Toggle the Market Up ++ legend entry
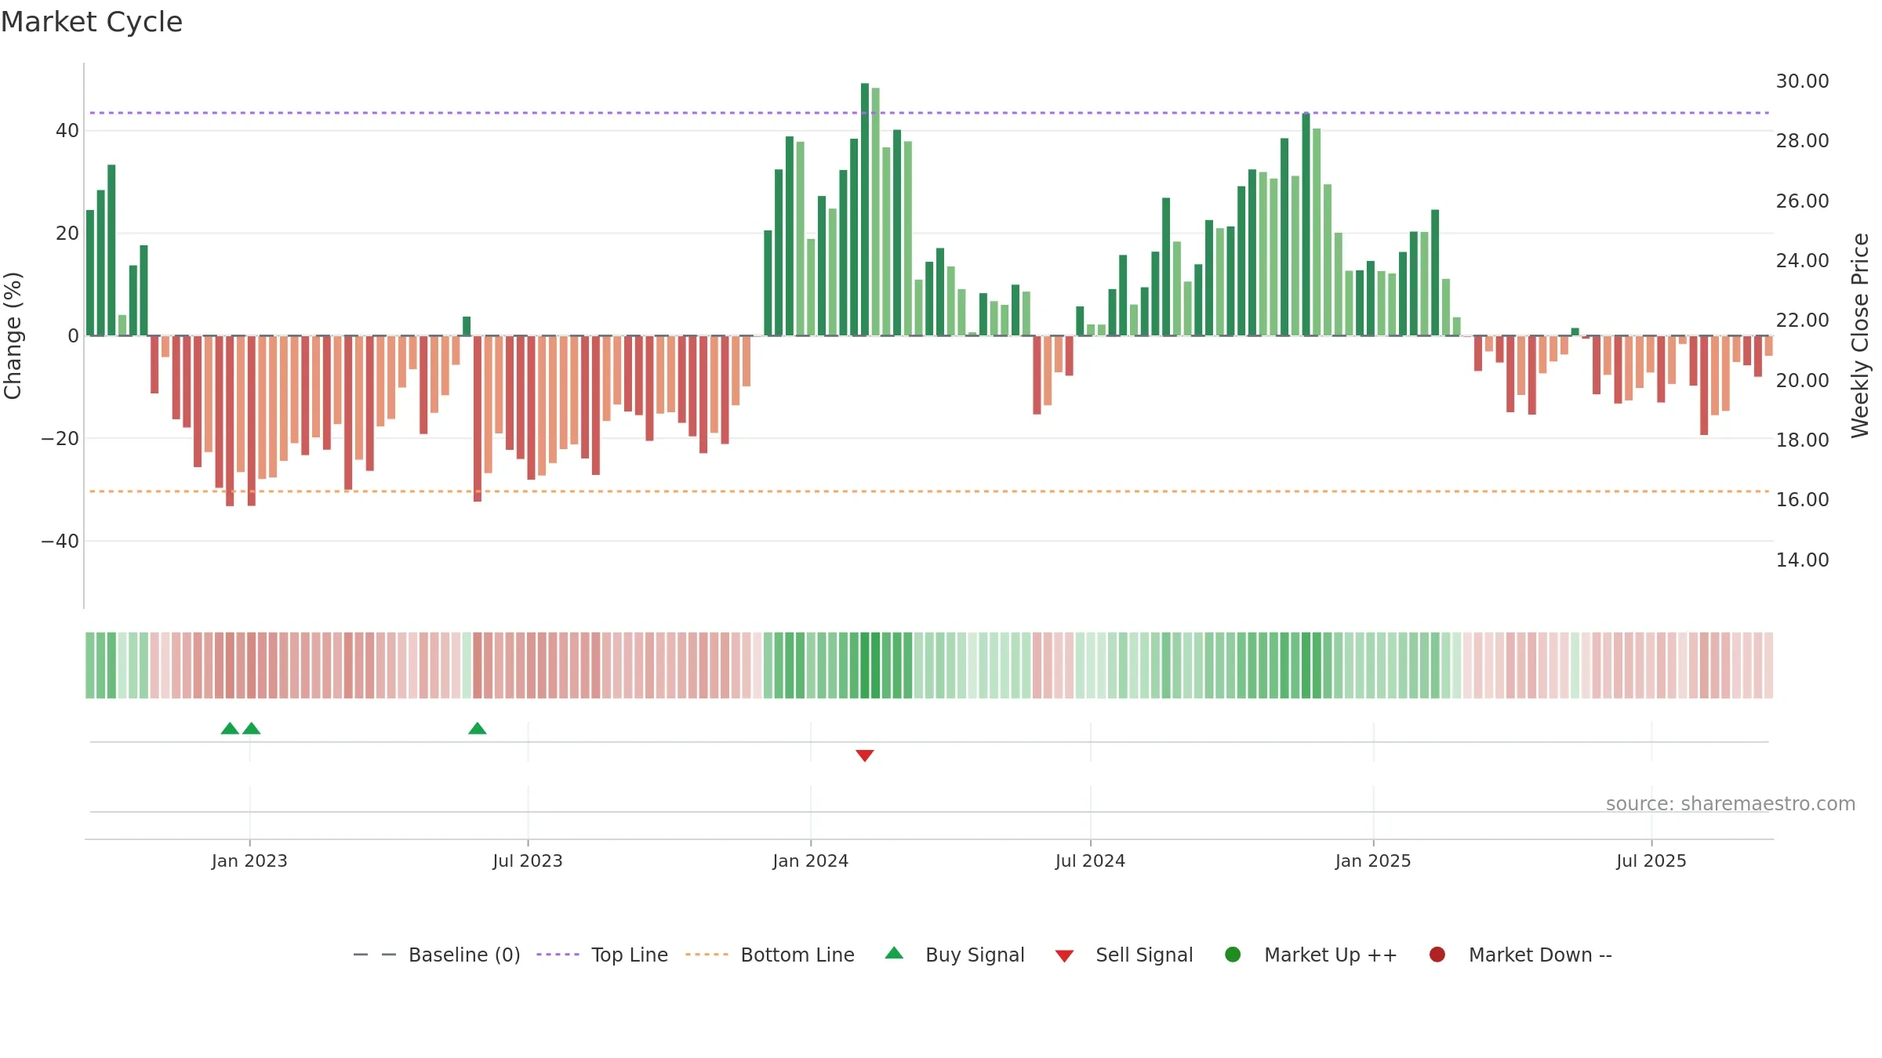The height and width of the screenshot is (1058, 1882). (x=1311, y=955)
